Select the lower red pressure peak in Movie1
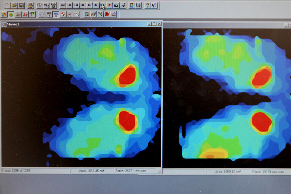Image resolution: width=291 pixels, height=194 pixels. click(127, 121)
